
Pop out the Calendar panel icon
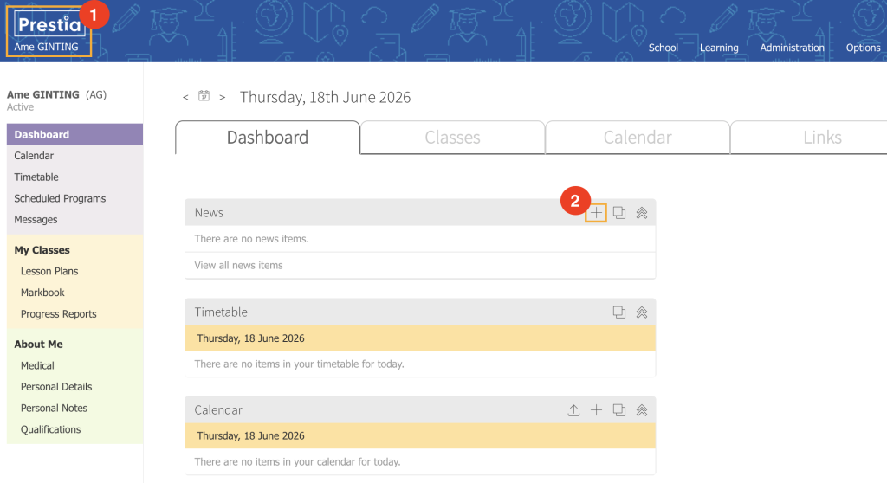pos(618,410)
